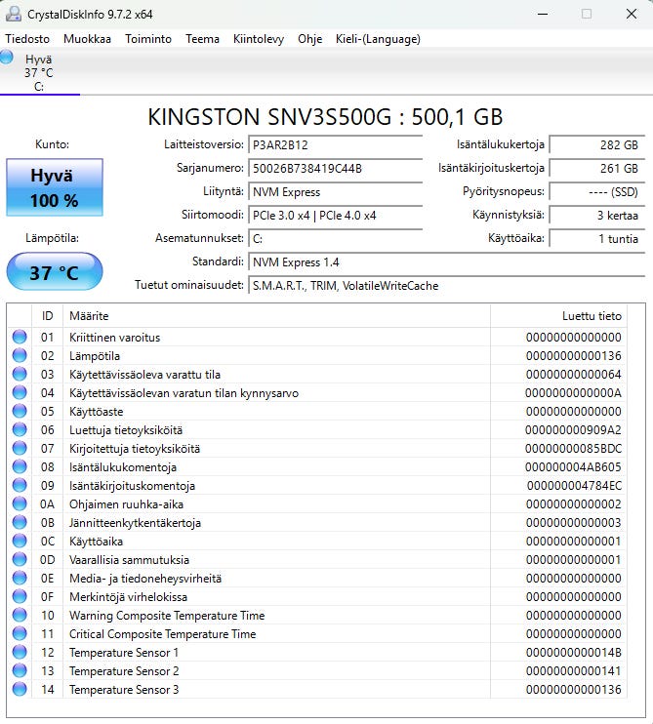Screen dimensions: 653x724
Task: Click status orb beside Kriittinen varoitus
Action: coord(20,338)
